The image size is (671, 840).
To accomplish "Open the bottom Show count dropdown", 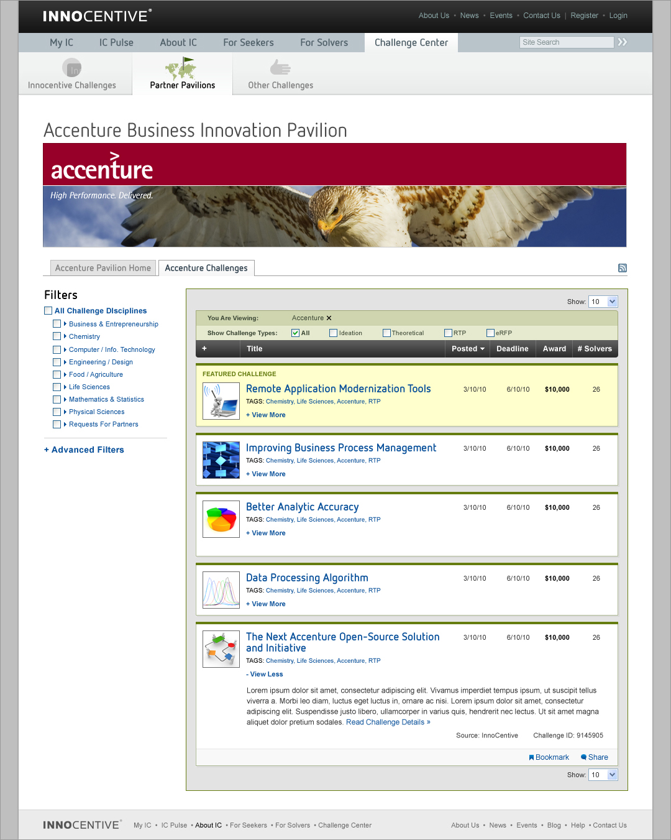I will [603, 775].
